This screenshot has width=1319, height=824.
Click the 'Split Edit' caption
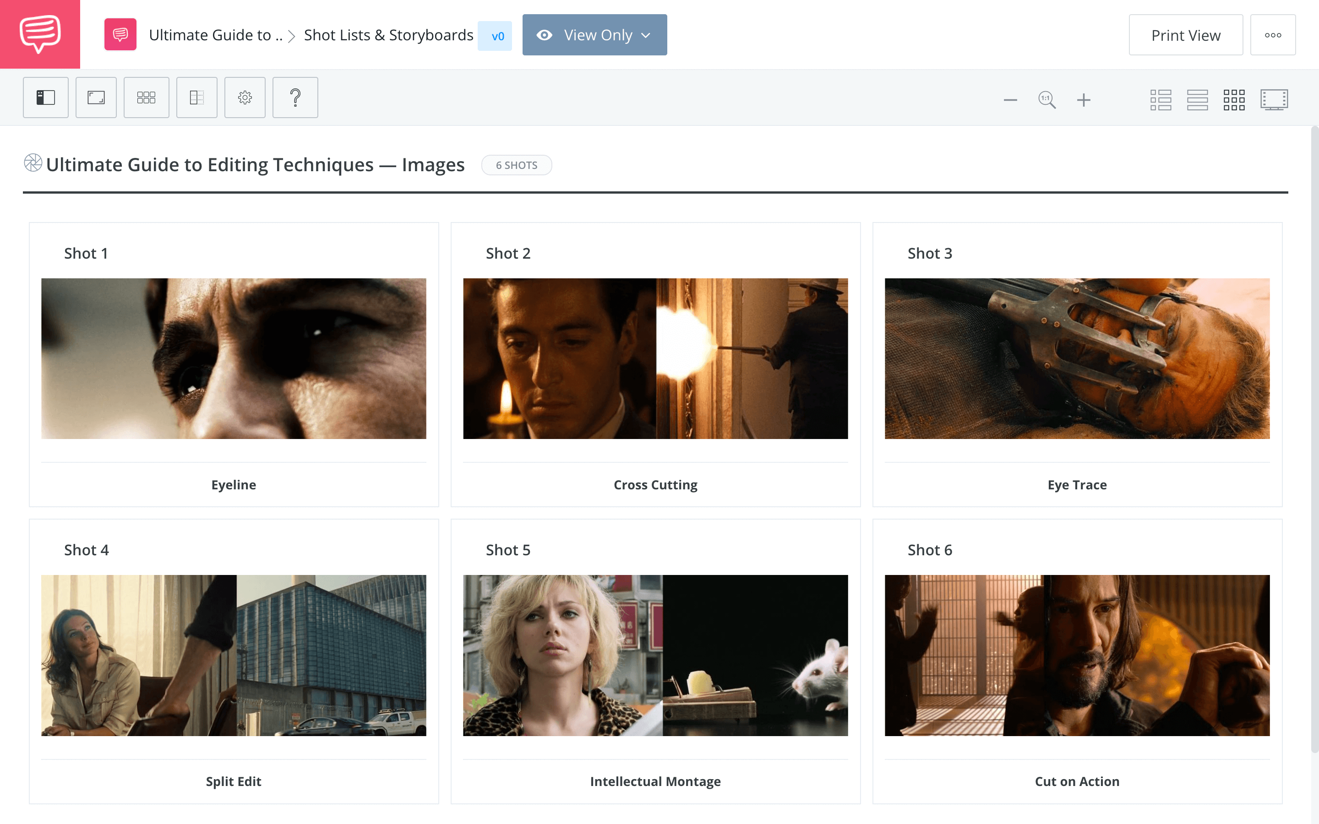point(234,781)
